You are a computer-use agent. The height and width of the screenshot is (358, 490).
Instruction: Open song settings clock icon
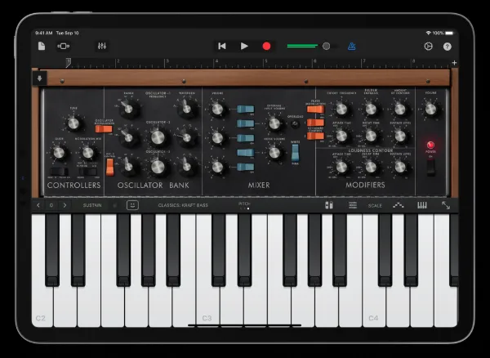click(428, 47)
